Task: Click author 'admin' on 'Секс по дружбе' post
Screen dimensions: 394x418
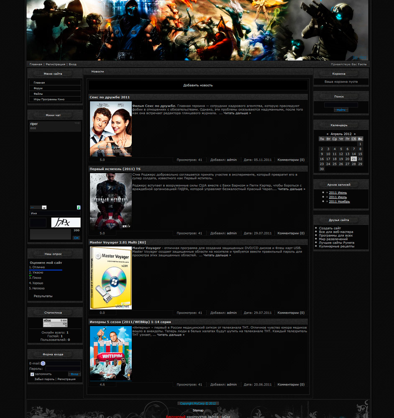Action: click(232, 160)
